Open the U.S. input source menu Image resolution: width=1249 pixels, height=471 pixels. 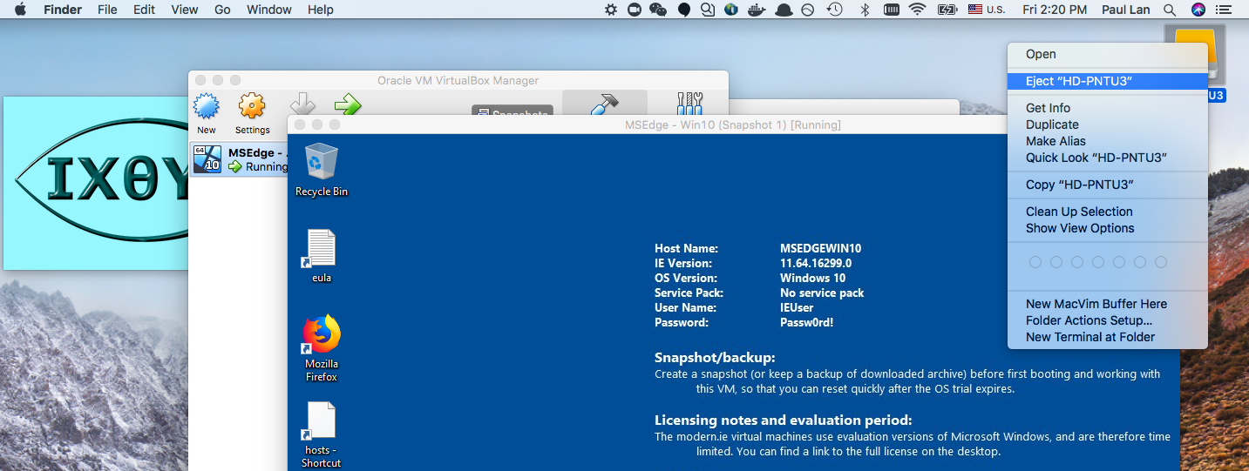[986, 10]
